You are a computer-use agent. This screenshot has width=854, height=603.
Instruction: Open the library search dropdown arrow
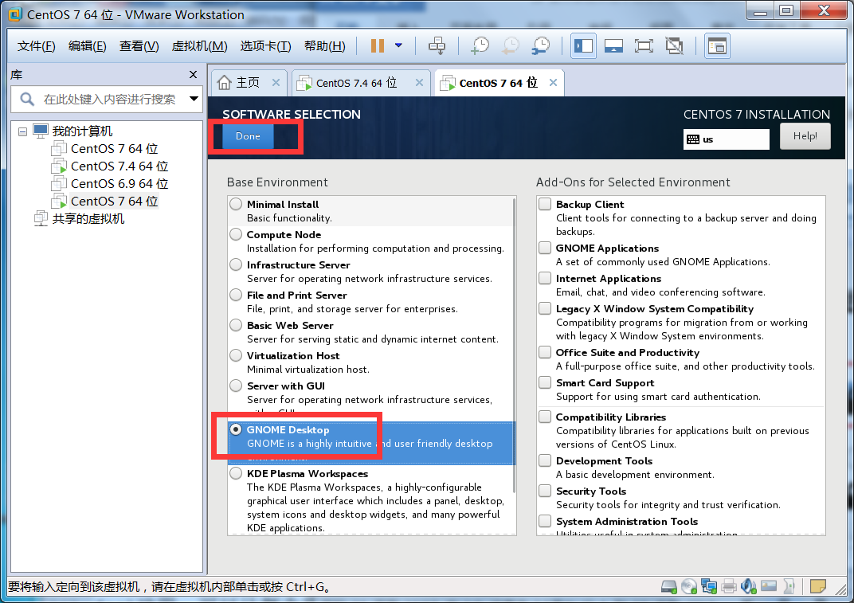tap(194, 99)
